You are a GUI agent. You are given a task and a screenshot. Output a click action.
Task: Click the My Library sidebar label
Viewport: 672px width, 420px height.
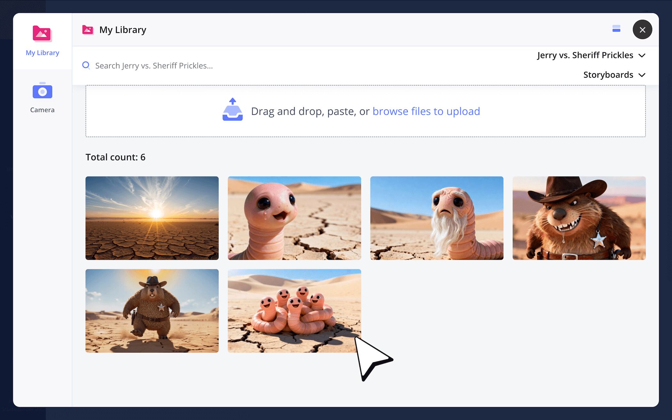pos(42,53)
